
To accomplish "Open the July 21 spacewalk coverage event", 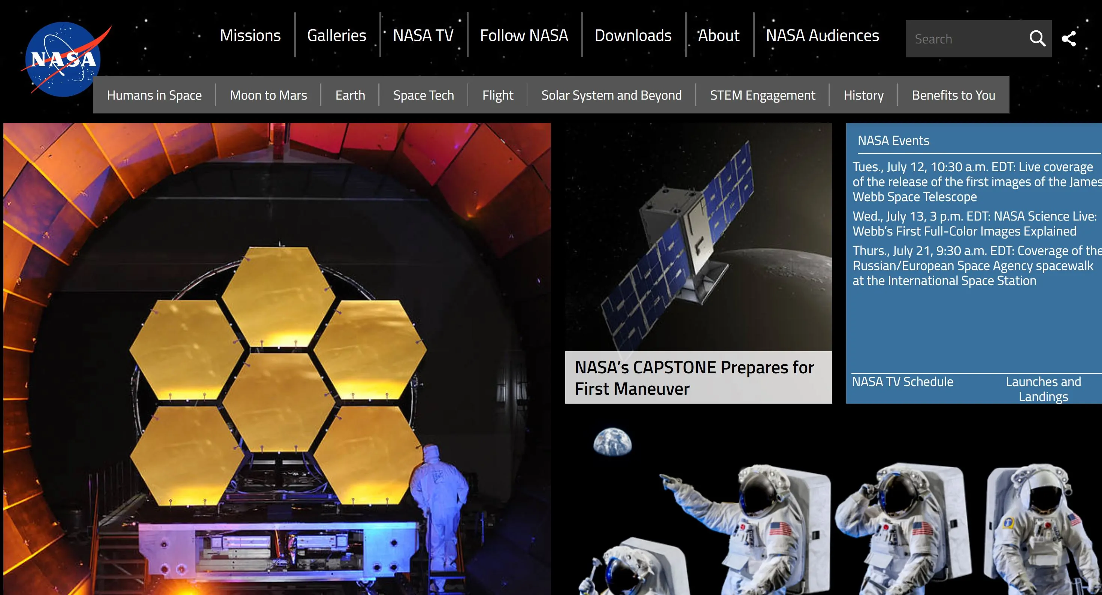I will pos(977,265).
